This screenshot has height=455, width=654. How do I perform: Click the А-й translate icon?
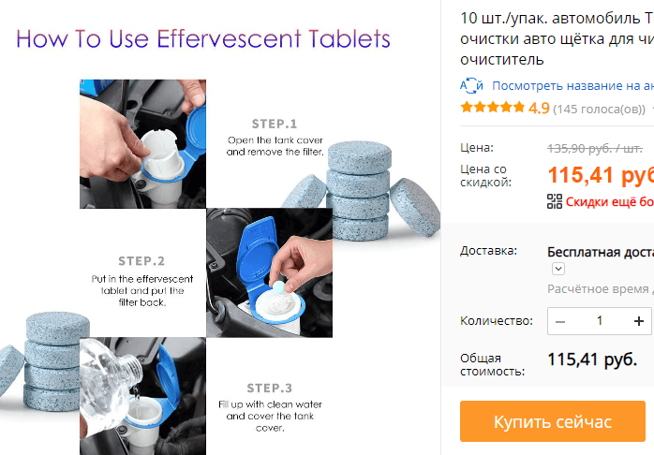point(471,85)
